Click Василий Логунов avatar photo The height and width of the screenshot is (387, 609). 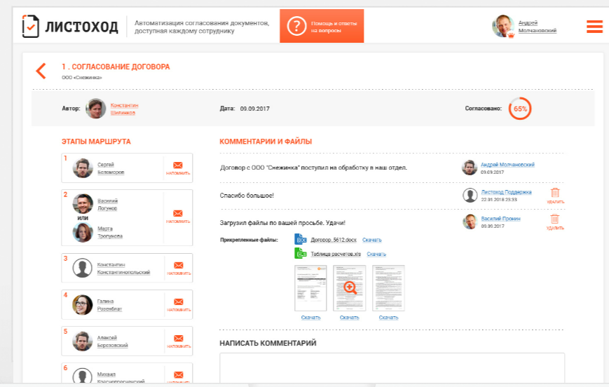pyautogui.click(x=83, y=203)
